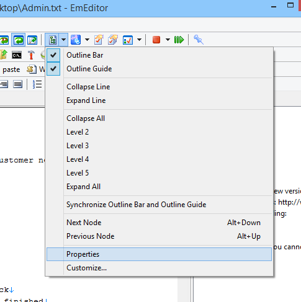Viewport: 301px width, 302px height.
Task: Select Level 2 outline option
Action: point(159,132)
